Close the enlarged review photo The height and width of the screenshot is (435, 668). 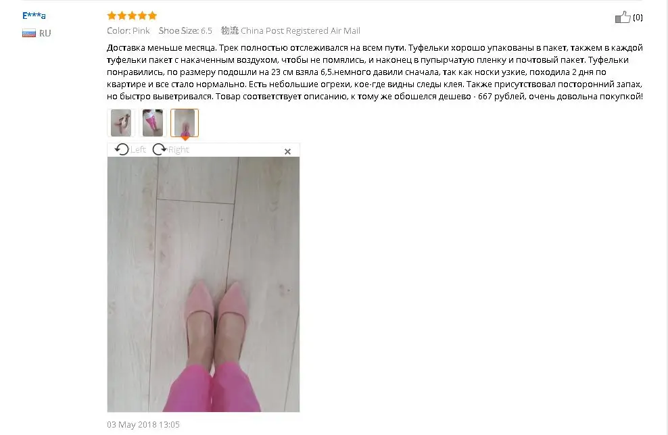287,151
